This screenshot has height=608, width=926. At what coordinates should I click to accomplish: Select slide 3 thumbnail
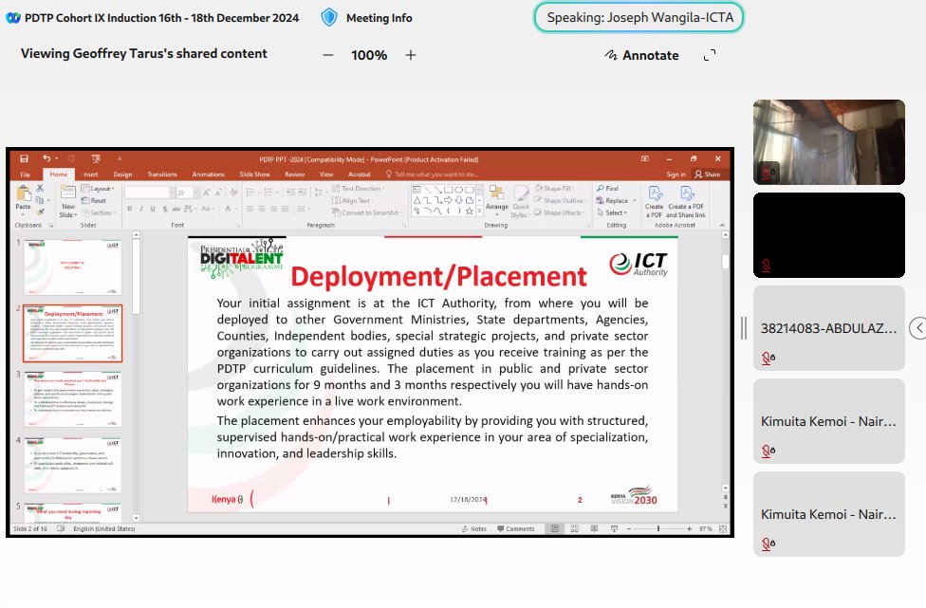(73, 399)
